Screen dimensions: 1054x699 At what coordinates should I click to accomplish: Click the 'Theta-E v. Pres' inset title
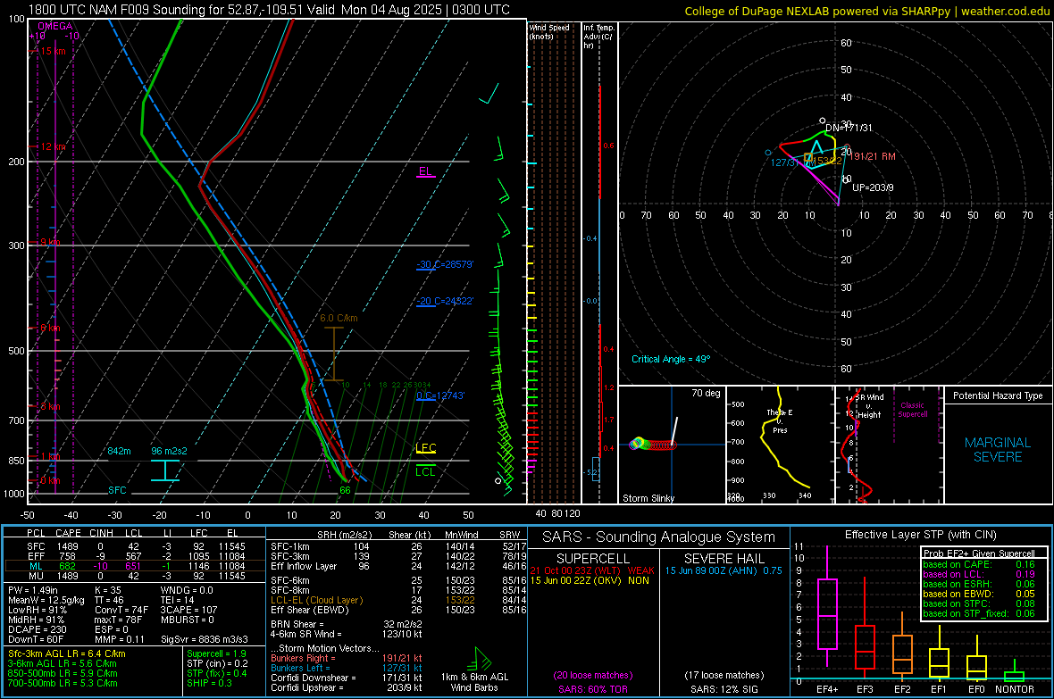780,420
